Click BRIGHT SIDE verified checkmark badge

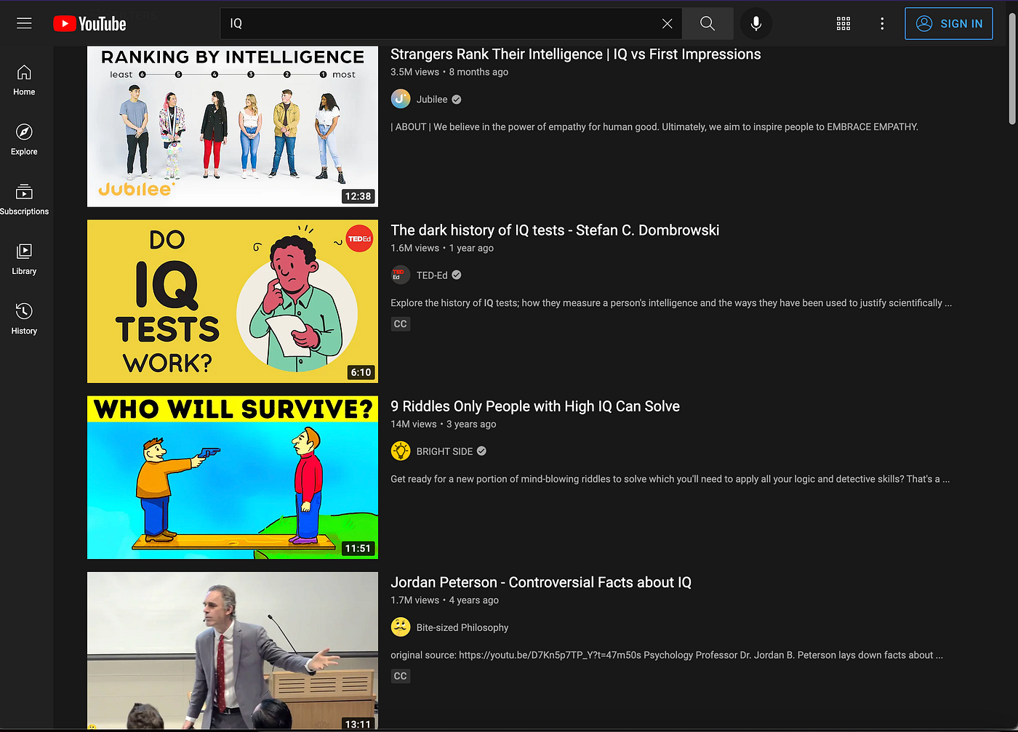coord(481,451)
